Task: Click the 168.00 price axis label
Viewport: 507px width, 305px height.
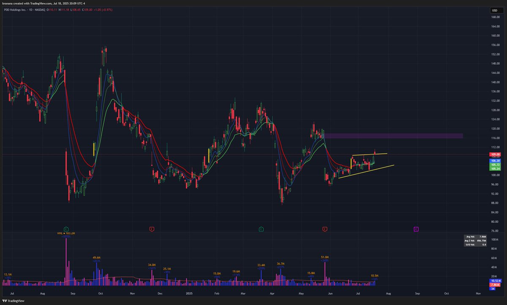Action: point(495,17)
